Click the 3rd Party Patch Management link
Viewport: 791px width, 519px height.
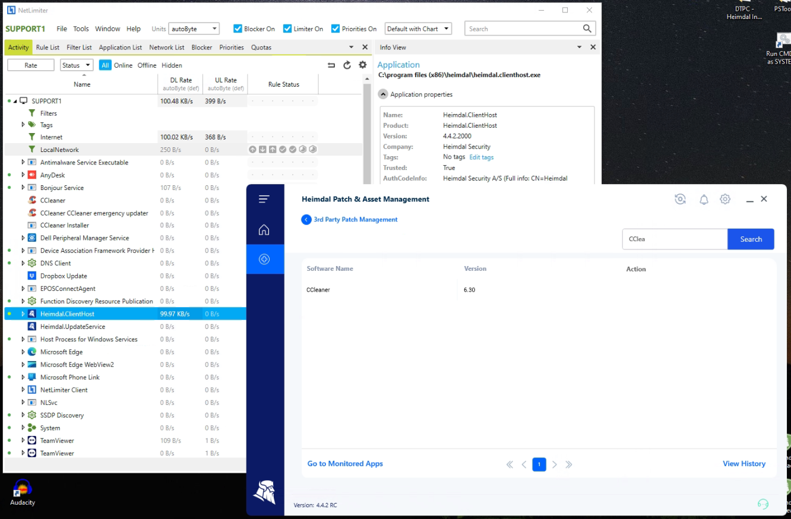pyautogui.click(x=356, y=220)
